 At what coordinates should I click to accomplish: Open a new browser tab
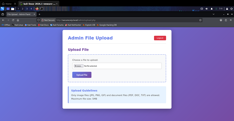pyautogui.click(x=39, y=14)
